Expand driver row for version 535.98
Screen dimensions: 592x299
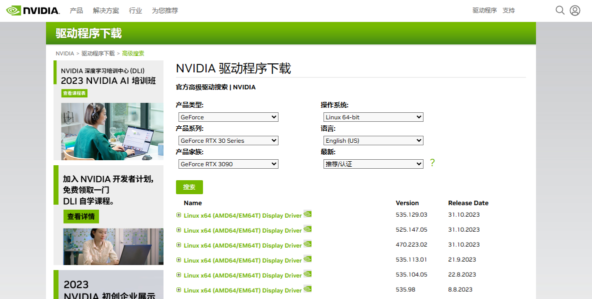coord(178,290)
